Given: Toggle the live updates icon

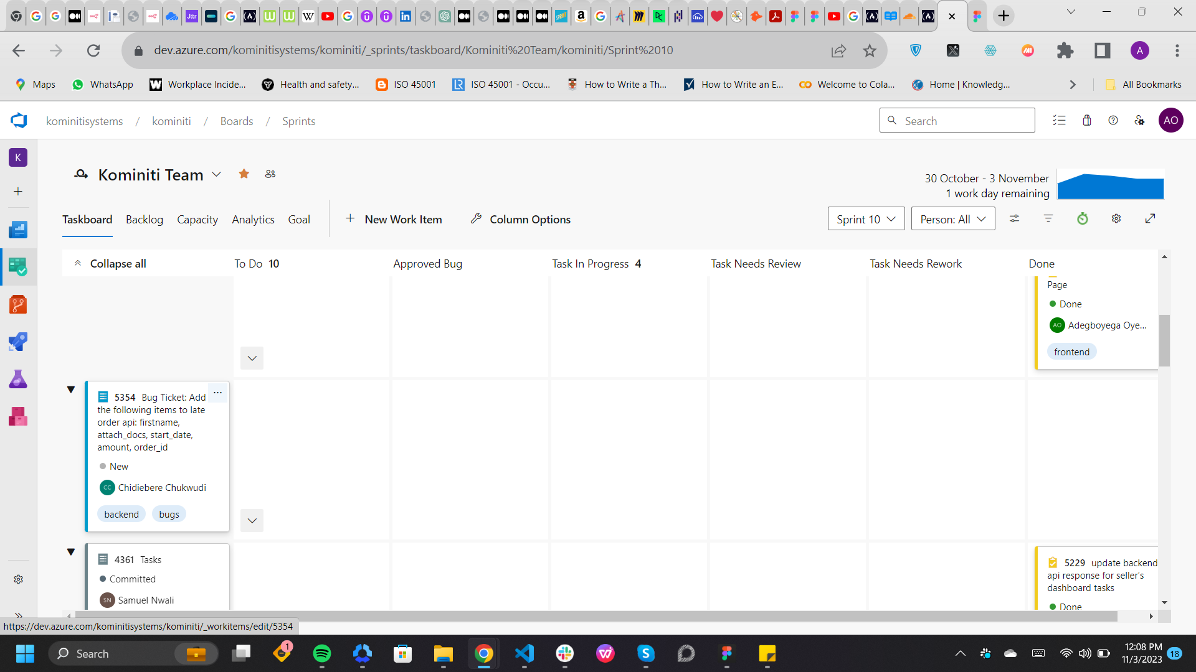Looking at the screenshot, I should tap(1083, 218).
